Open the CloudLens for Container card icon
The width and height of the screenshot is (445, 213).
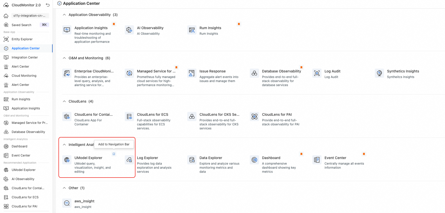(x=67, y=117)
